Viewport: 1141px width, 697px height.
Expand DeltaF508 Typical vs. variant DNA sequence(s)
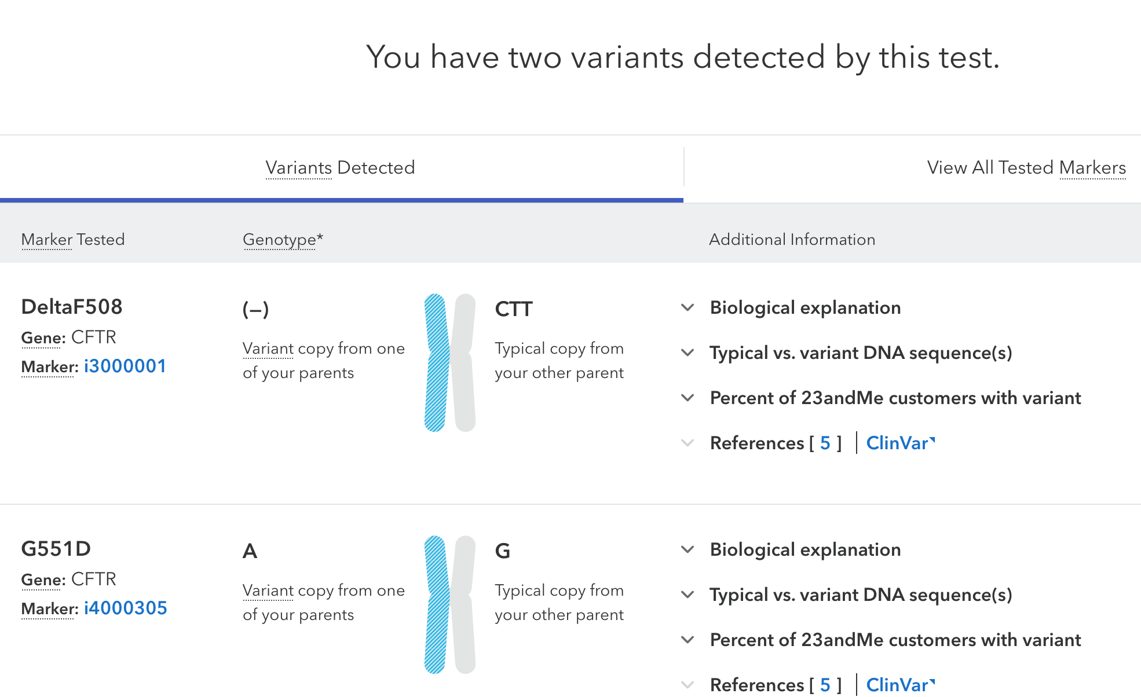(687, 353)
